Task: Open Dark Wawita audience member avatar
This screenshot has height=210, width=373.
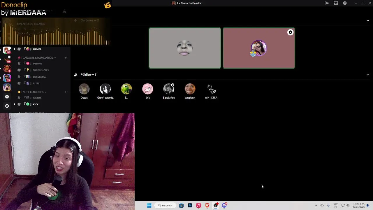Action: point(105,89)
